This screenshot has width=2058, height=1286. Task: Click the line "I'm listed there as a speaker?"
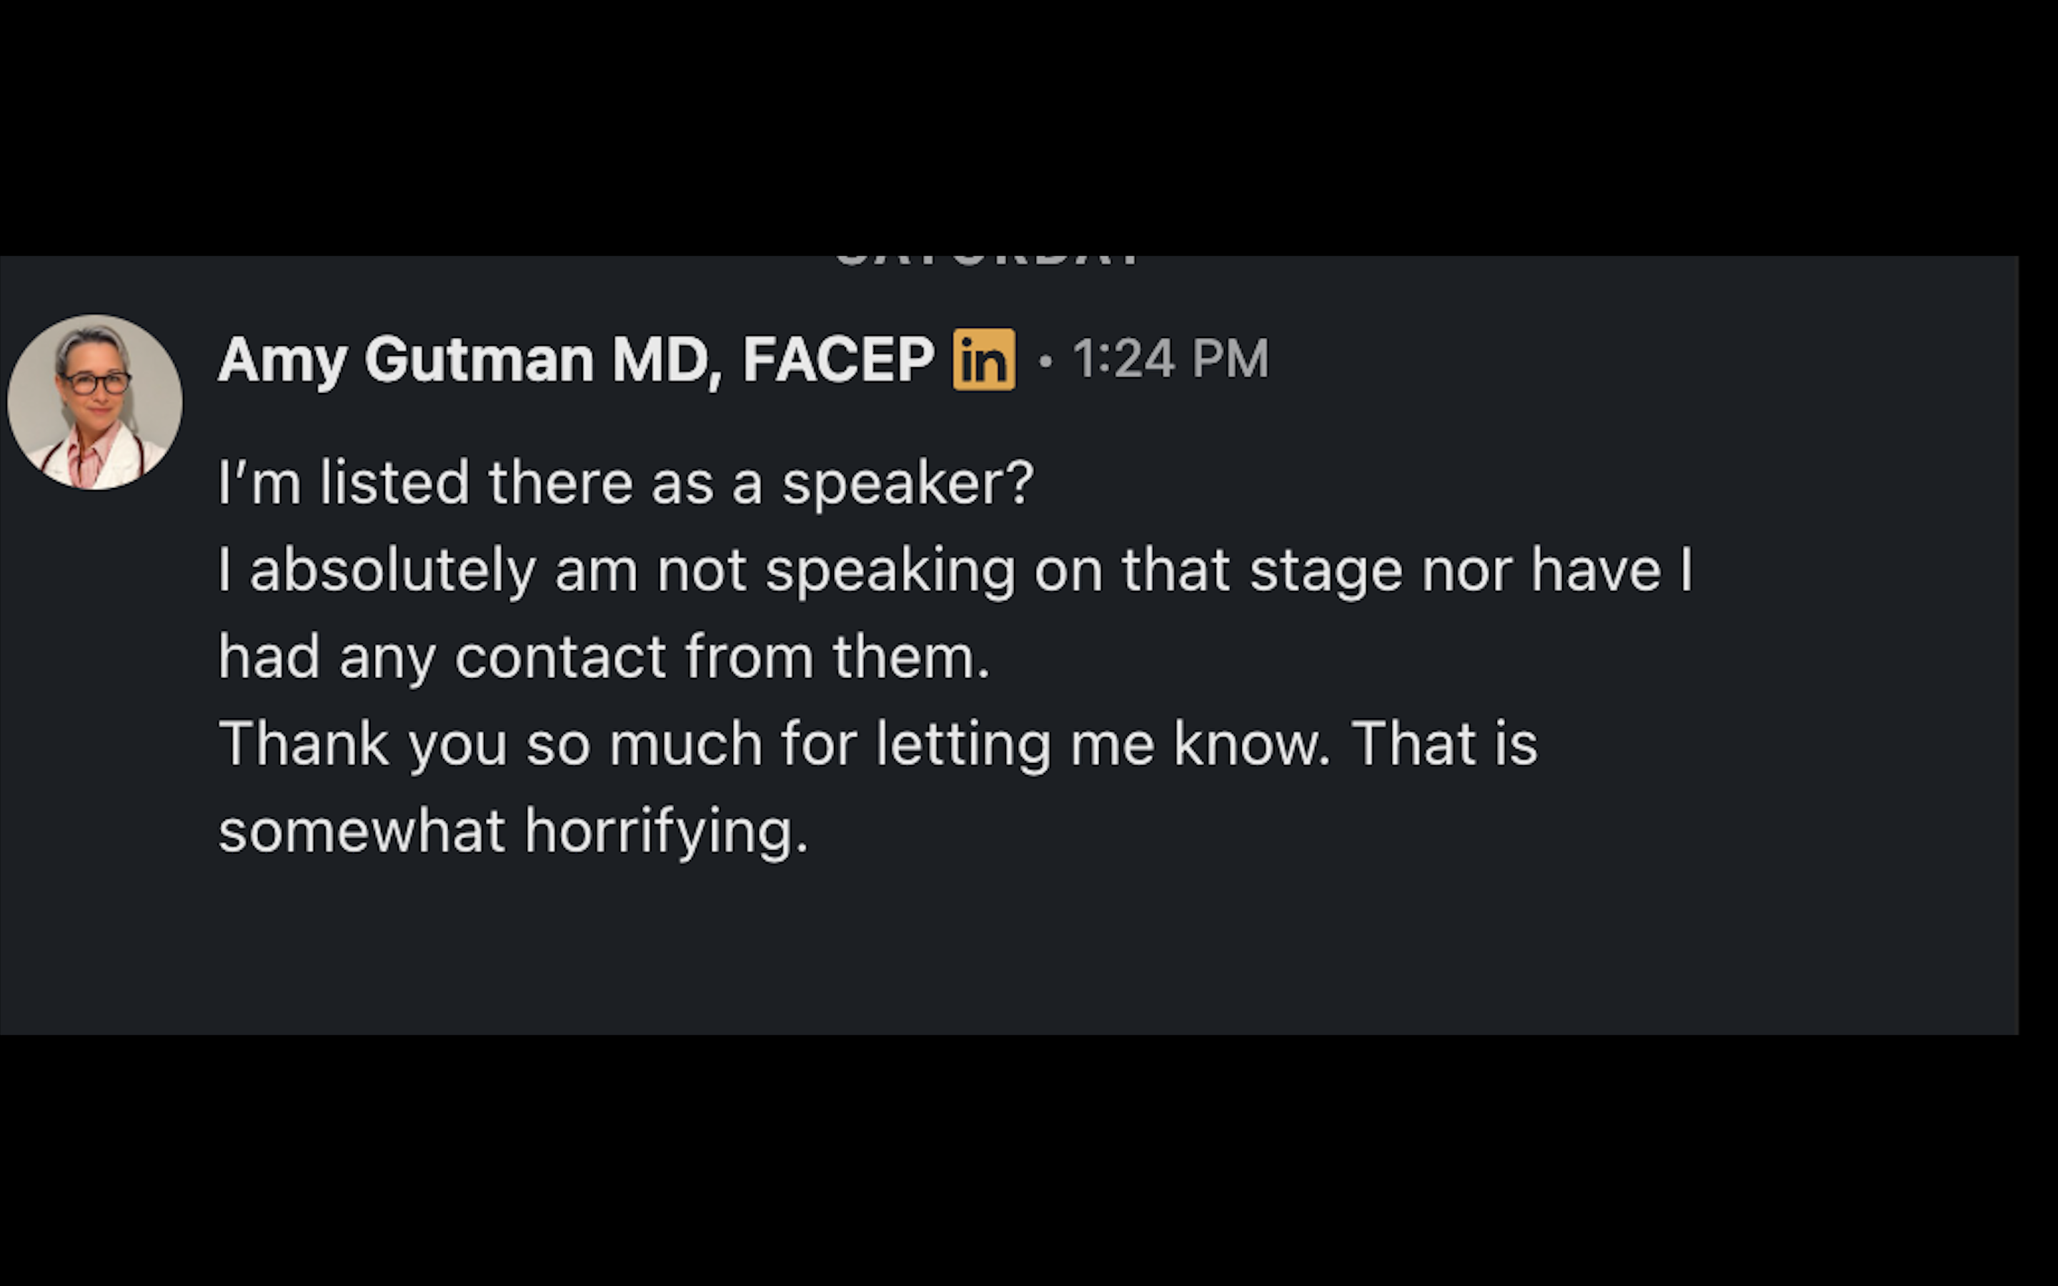pyautogui.click(x=625, y=483)
